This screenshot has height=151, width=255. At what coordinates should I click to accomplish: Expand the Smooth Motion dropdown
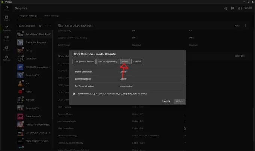185,114
